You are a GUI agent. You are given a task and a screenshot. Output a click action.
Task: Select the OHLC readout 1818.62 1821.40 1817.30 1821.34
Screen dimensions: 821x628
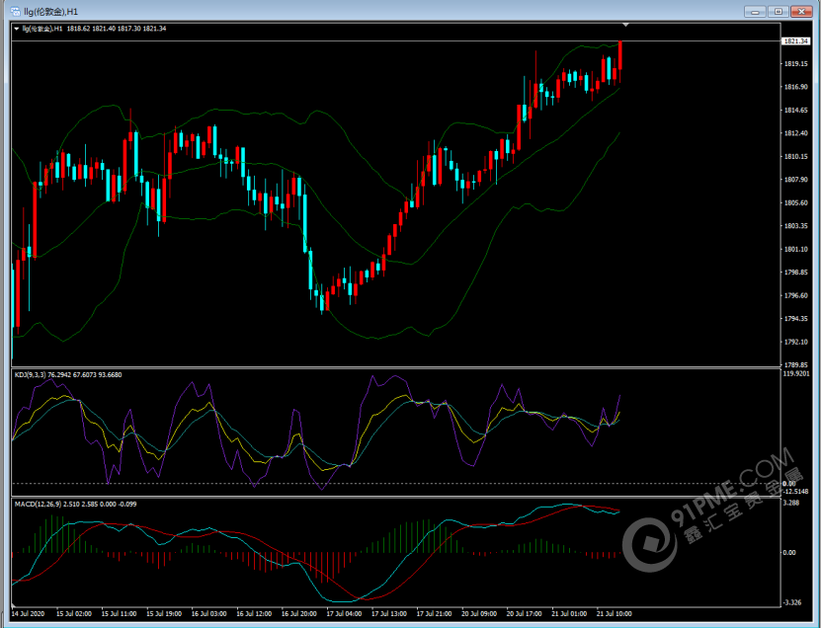tap(117, 29)
